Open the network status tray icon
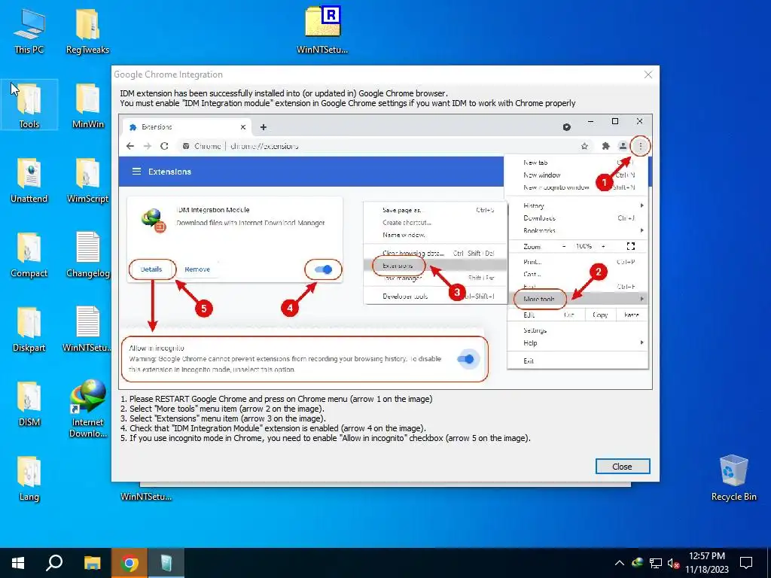The height and width of the screenshot is (578, 771). [656, 563]
